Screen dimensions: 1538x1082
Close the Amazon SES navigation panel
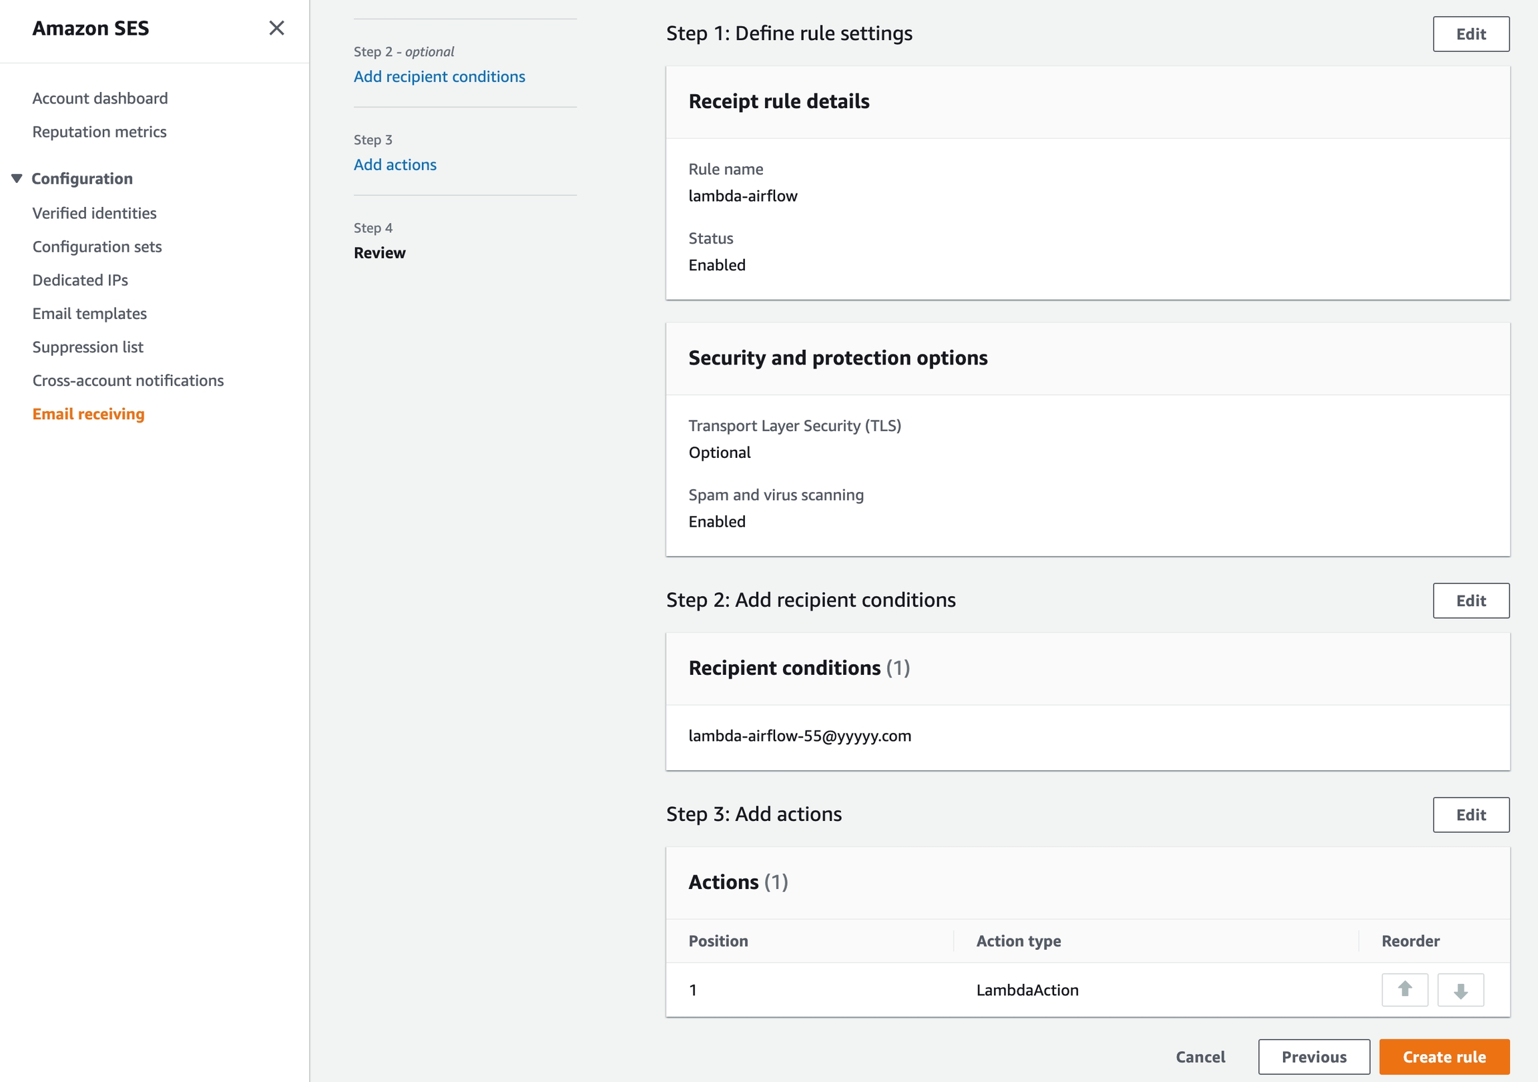(276, 28)
